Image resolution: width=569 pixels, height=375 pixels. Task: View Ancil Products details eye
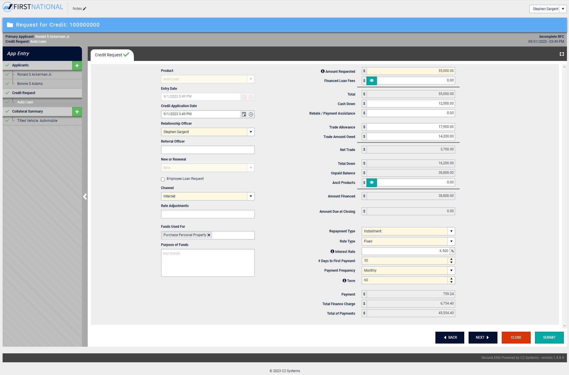pyautogui.click(x=372, y=182)
